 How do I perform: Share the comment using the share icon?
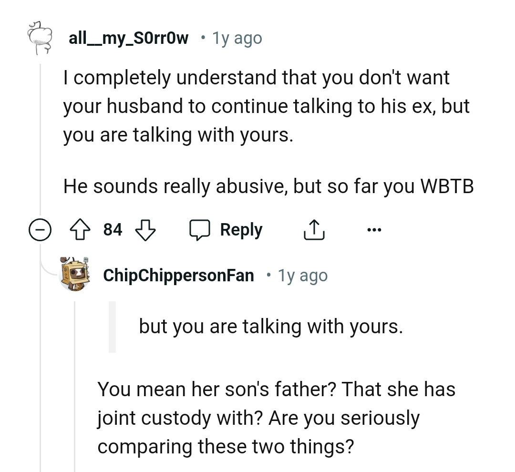click(x=313, y=229)
